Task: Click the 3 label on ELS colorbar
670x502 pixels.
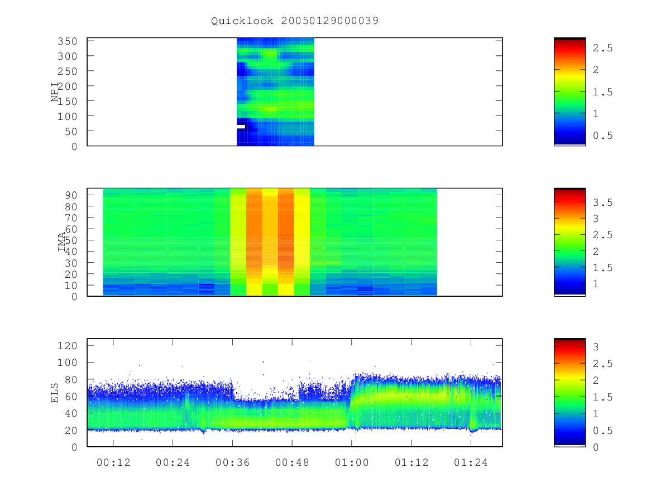Action: tap(597, 347)
